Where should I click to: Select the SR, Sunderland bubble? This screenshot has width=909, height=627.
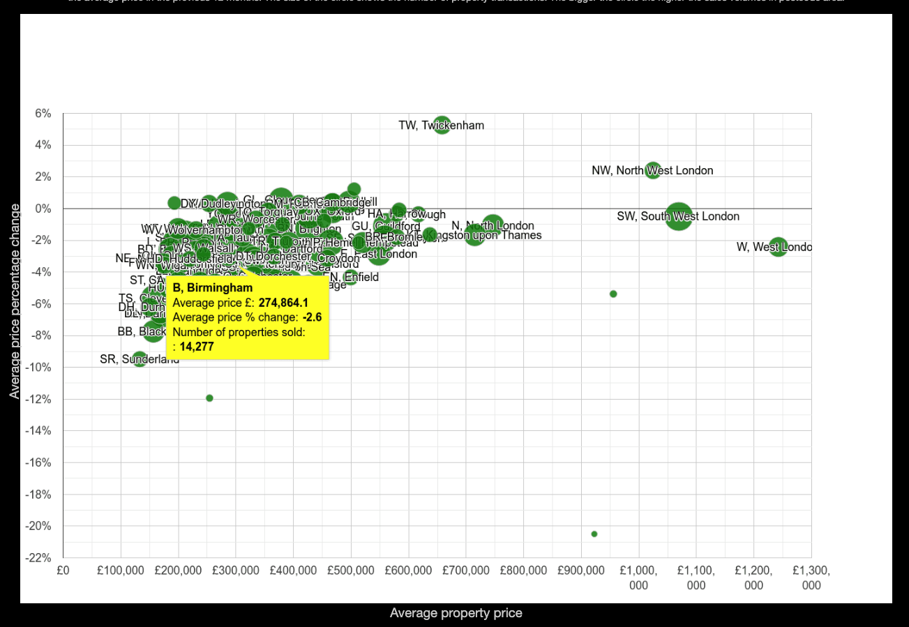[x=140, y=359]
